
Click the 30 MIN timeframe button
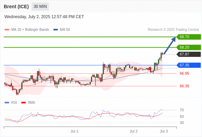[x=40, y=7]
